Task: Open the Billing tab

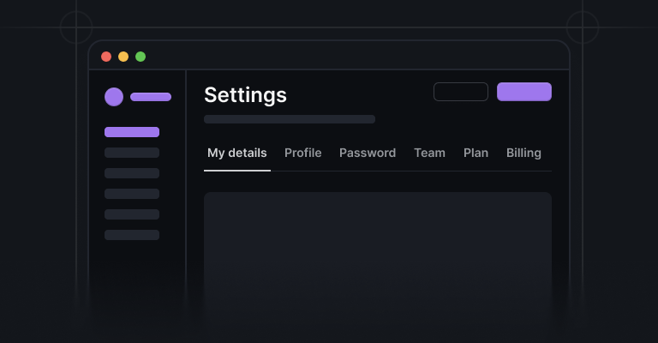Action: (x=523, y=153)
